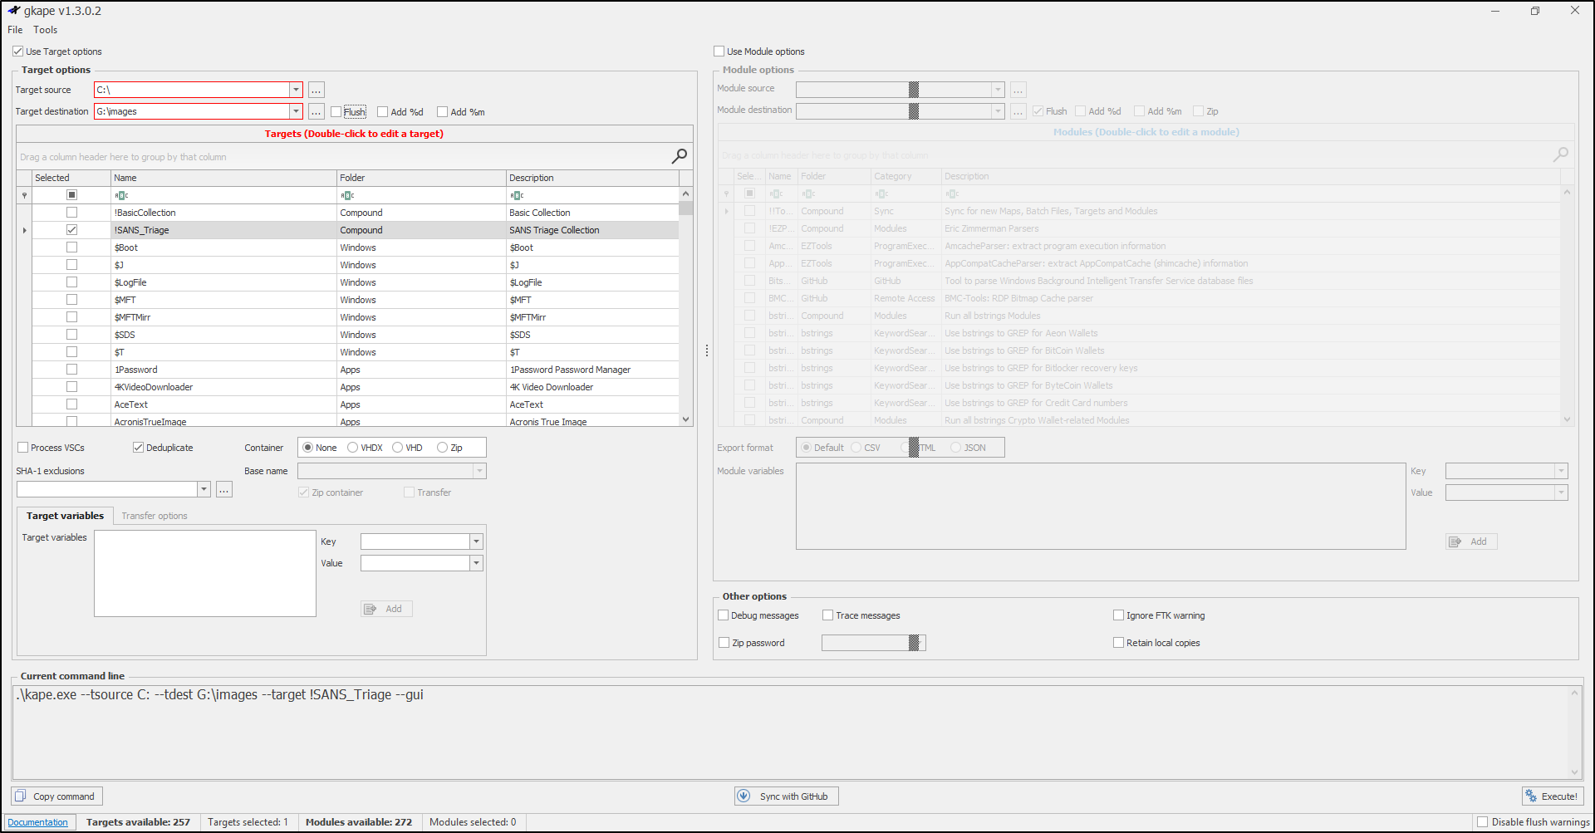Open the module variables Key dropdown

1561,471
